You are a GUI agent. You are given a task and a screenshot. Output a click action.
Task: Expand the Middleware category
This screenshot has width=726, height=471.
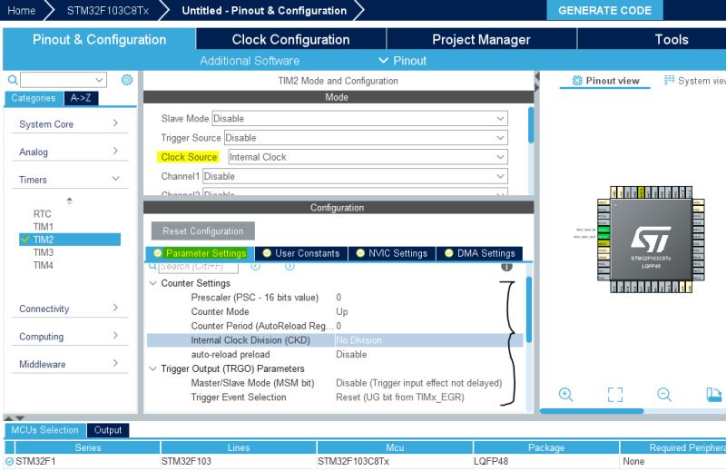(70, 364)
